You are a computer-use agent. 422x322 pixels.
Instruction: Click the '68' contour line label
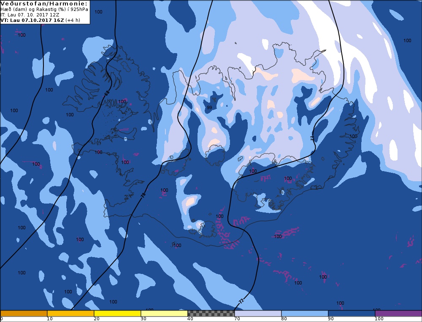[107, 94]
